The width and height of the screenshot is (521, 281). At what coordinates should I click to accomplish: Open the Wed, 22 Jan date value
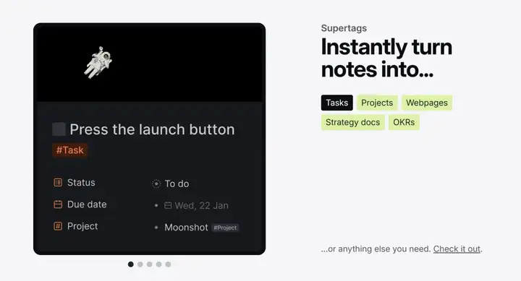(201, 206)
